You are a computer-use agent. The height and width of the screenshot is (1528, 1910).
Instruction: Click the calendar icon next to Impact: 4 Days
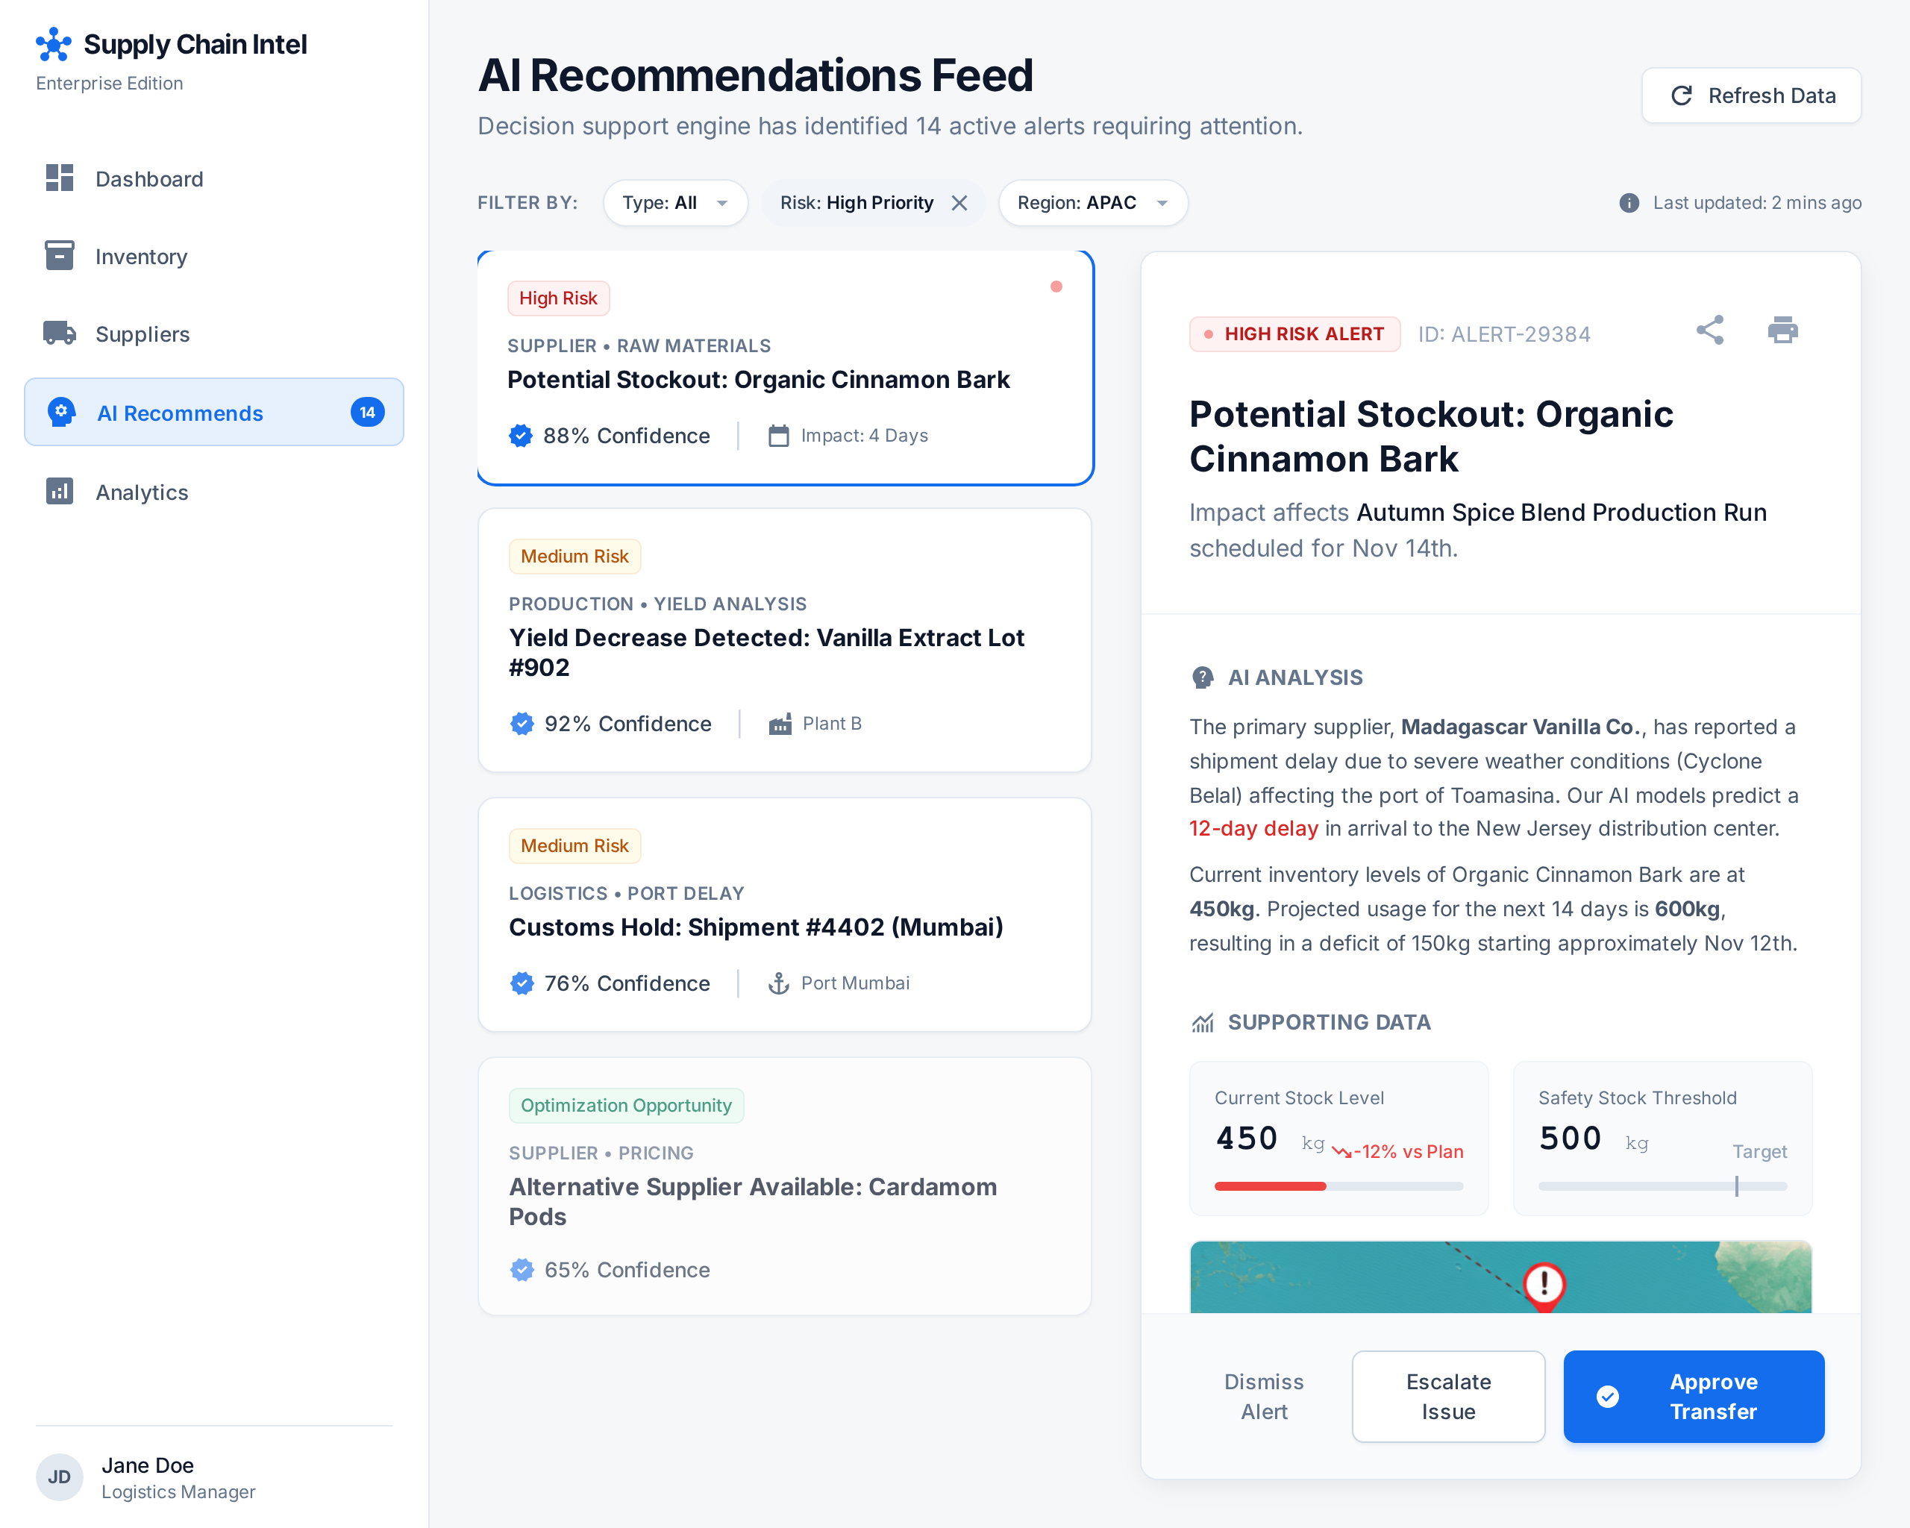[x=779, y=436]
